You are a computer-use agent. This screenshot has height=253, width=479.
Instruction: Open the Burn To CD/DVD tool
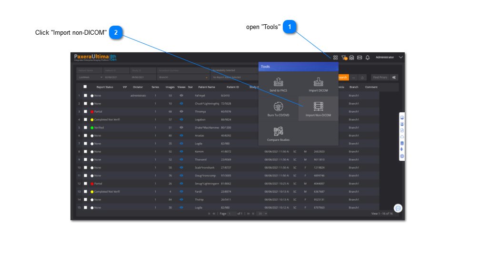point(278,109)
